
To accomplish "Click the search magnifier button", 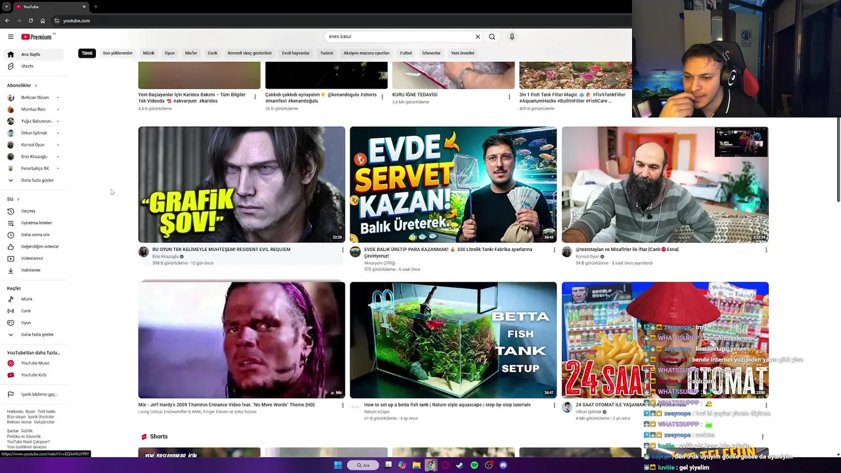I will tap(492, 37).
